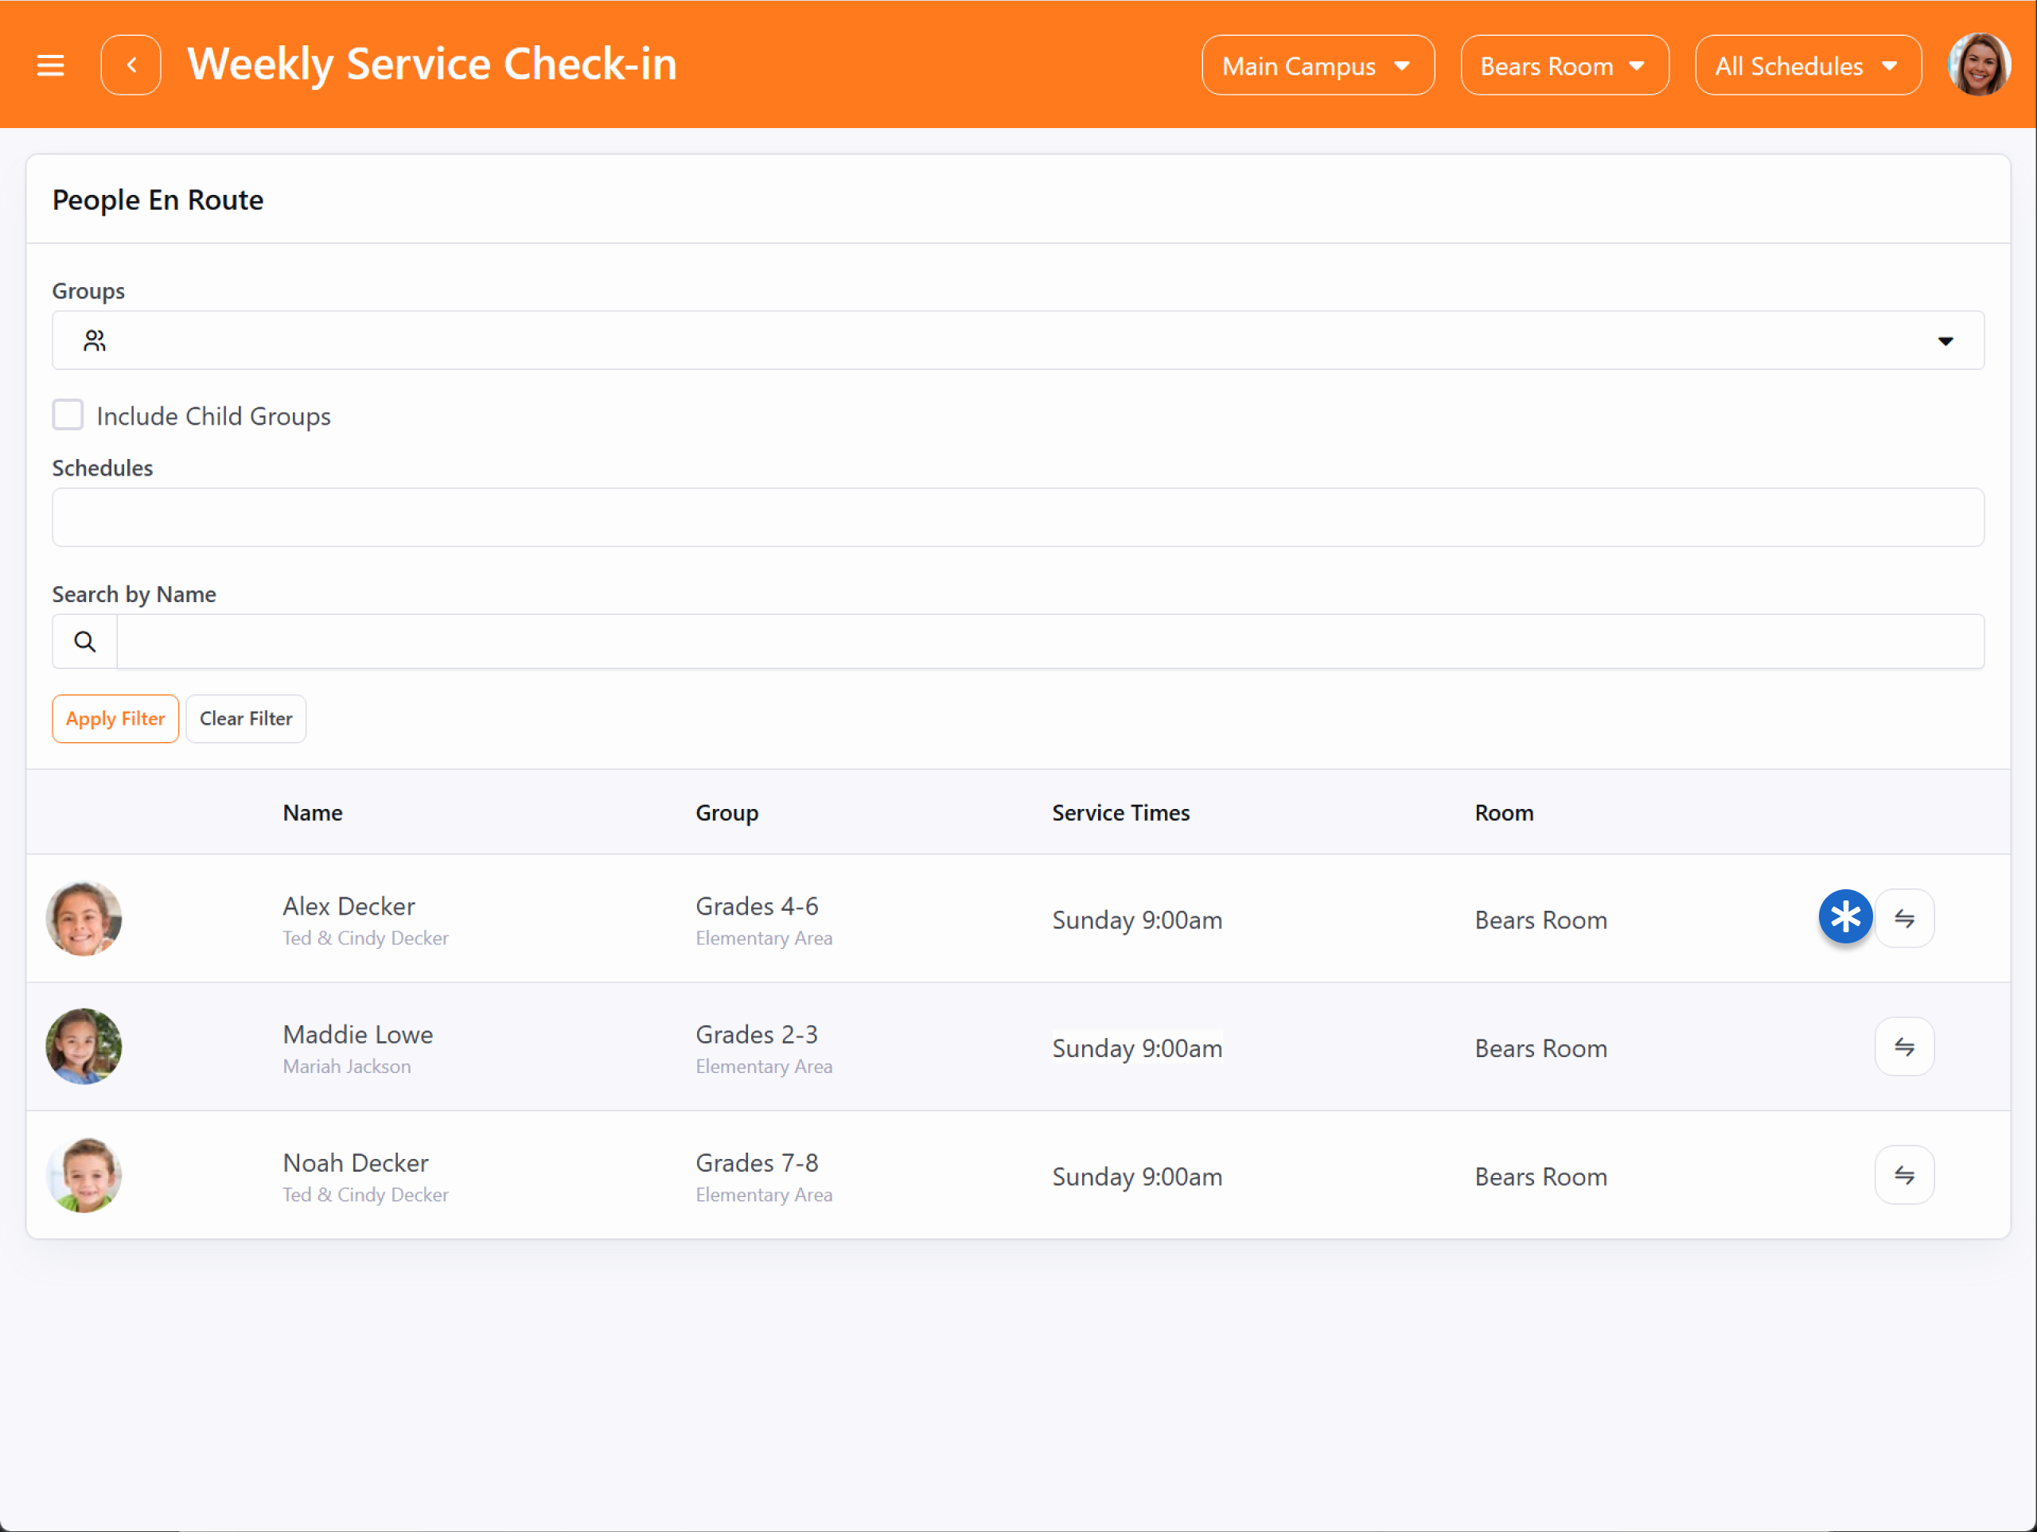Click the search magnifier icon

tap(84, 642)
